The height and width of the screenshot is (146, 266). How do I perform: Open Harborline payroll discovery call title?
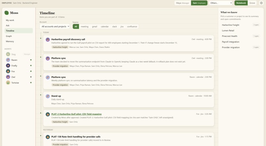click(68, 39)
